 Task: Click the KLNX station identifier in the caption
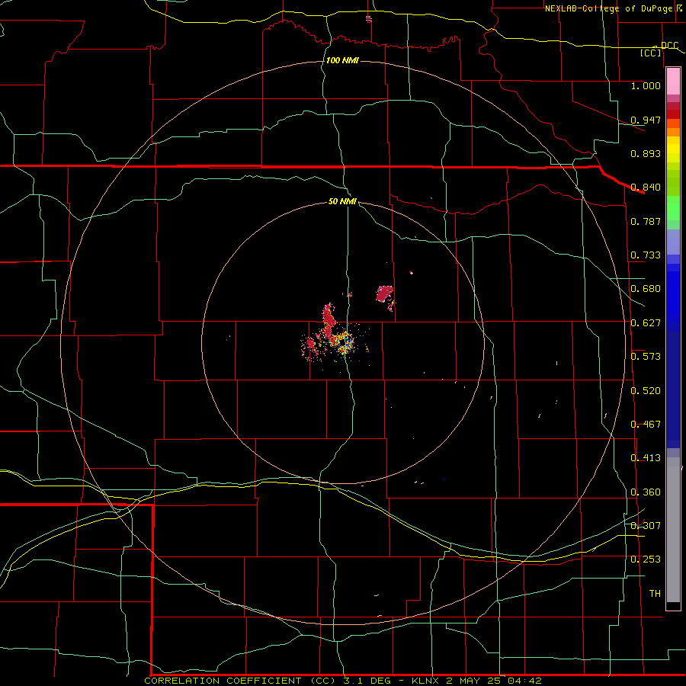click(x=425, y=681)
